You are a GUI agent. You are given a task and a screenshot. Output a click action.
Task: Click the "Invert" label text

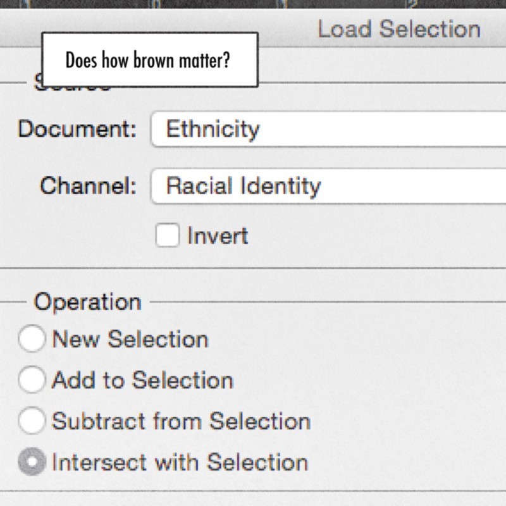218,236
